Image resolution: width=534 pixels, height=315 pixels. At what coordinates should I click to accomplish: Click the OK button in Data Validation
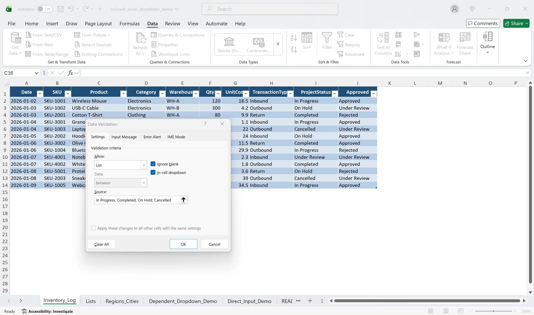(183, 244)
